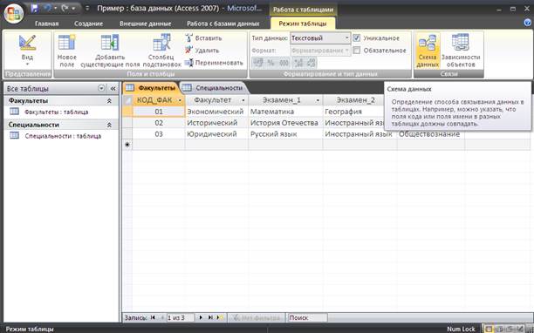Click the currency format icon

[257, 62]
